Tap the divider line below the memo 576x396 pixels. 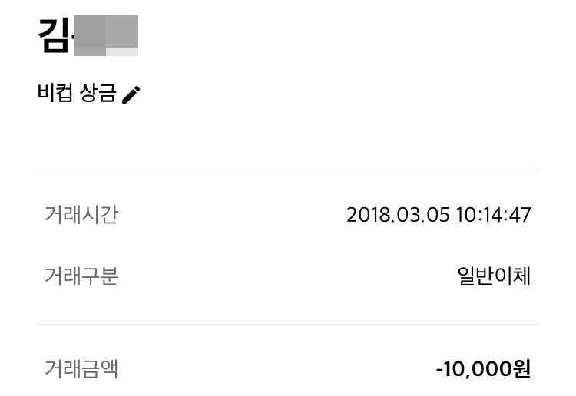(x=288, y=170)
